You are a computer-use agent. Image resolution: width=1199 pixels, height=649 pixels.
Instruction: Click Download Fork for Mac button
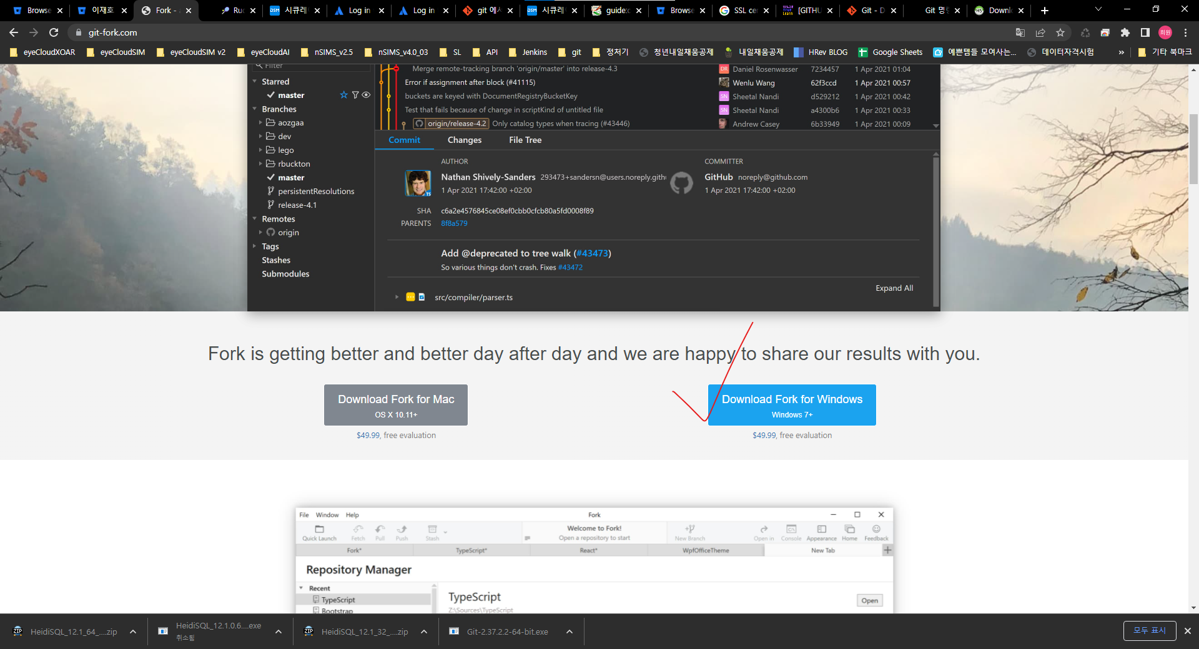click(396, 405)
